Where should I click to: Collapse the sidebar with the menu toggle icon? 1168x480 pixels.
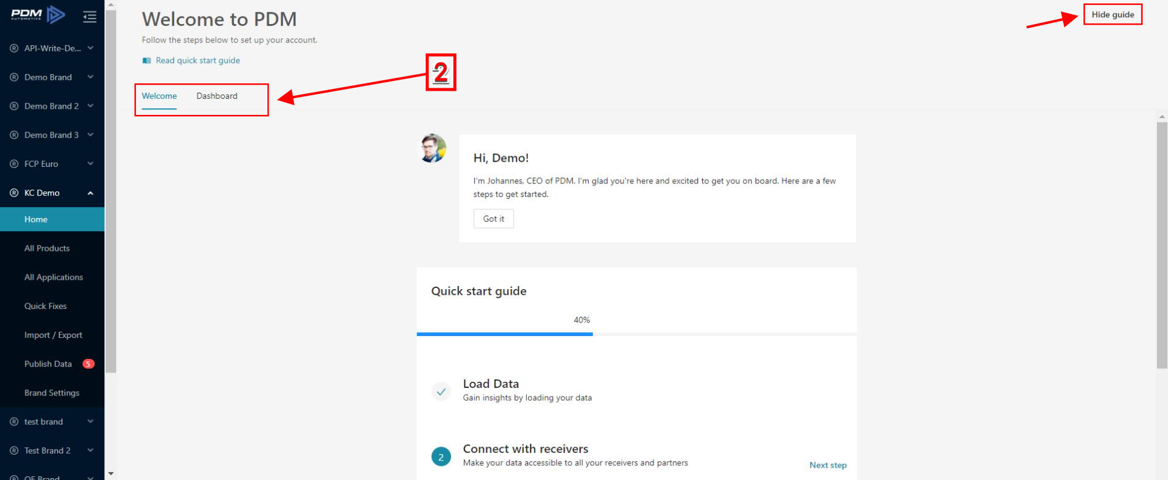click(90, 17)
